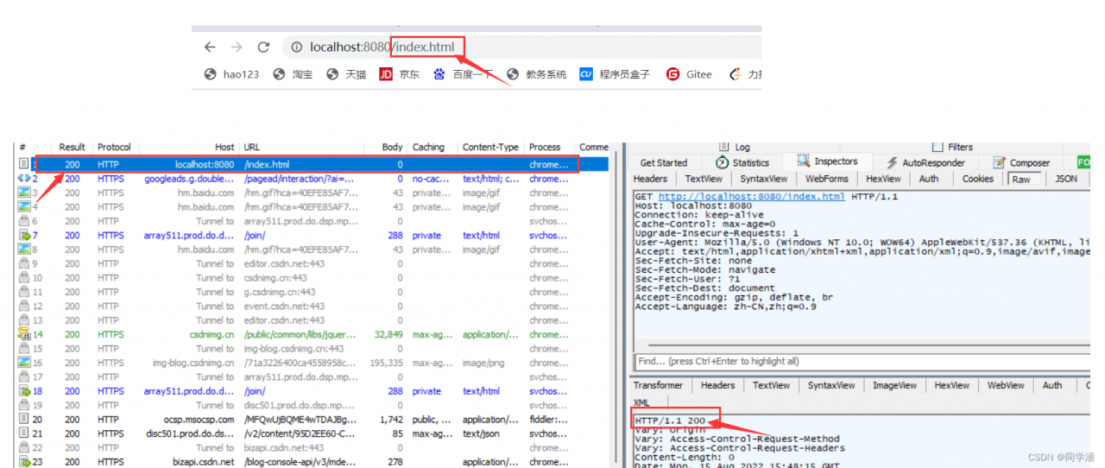Click session 2 bidirectional arrows icon
This screenshot has width=1105, height=468.
pos(24,179)
